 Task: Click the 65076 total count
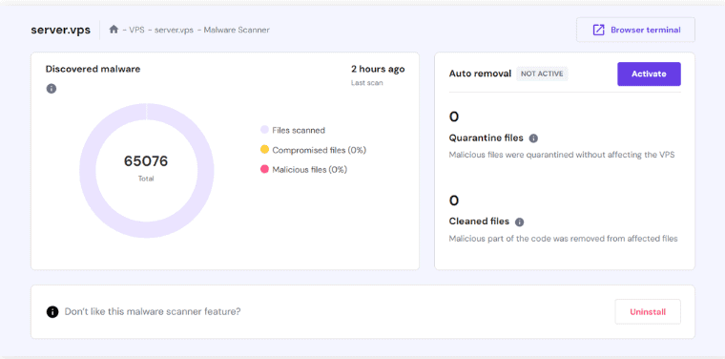[x=146, y=161]
